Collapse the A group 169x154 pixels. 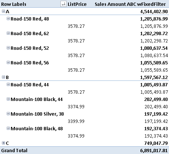pos(3,11)
